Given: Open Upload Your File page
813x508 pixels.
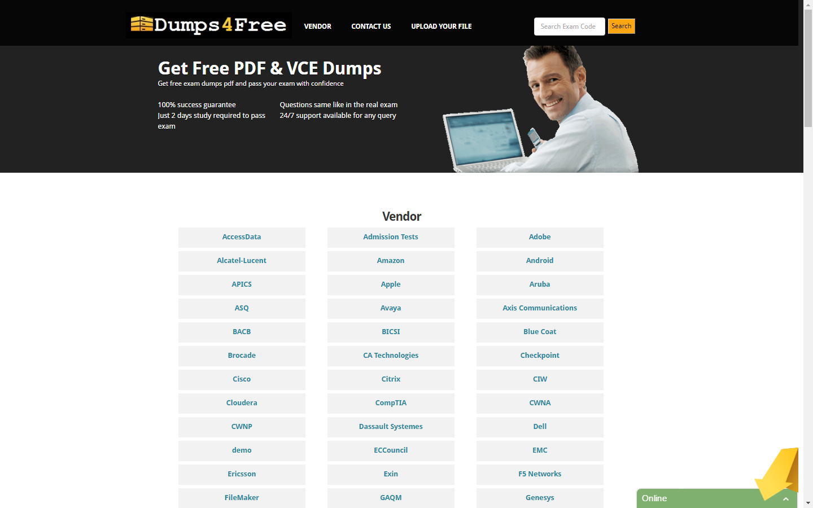Looking at the screenshot, I should click(441, 27).
